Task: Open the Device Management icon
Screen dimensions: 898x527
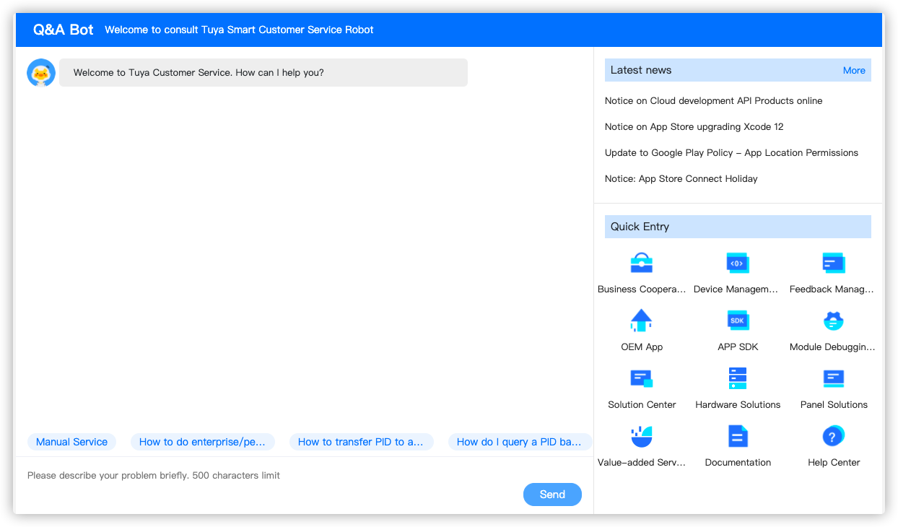Action: (738, 263)
